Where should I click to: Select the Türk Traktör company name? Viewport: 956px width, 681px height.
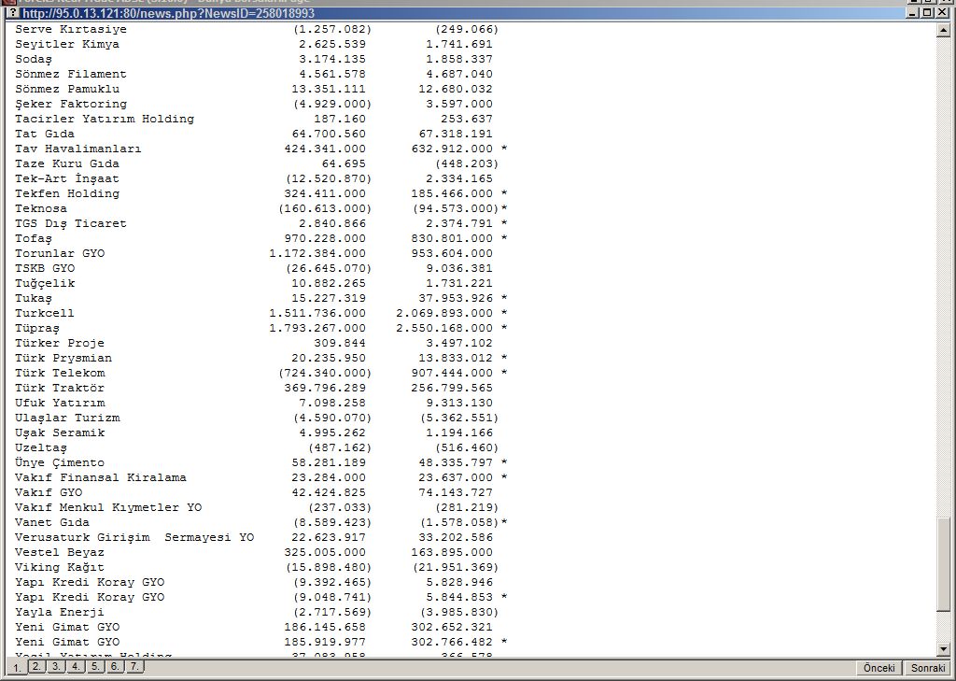click(x=60, y=388)
